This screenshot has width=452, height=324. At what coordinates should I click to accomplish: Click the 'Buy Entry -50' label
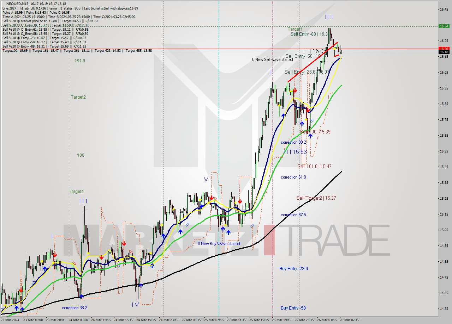pyautogui.click(x=293, y=308)
